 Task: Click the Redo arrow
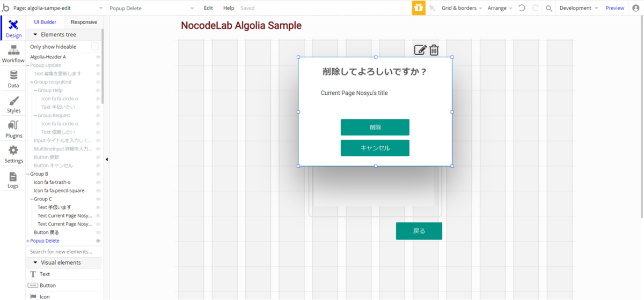click(x=535, y=8)
